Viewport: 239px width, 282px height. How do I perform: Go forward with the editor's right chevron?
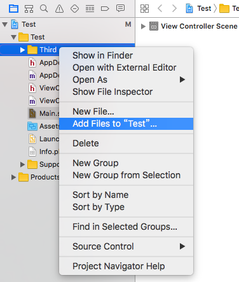pos(174,8)
